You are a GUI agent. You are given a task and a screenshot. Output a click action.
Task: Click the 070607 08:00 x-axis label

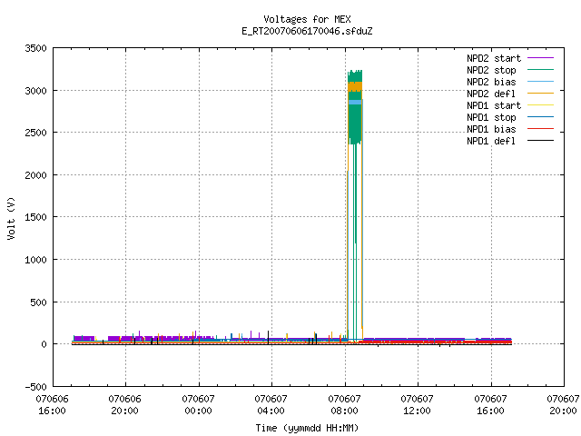[344, 405]
